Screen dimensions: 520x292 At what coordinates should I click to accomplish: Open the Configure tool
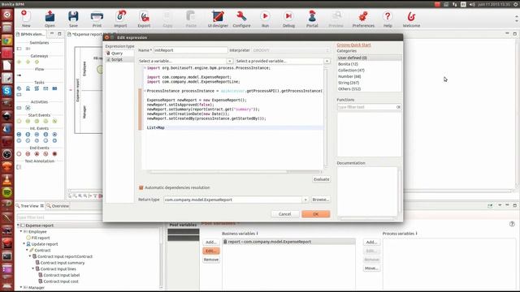coord(241,19)
